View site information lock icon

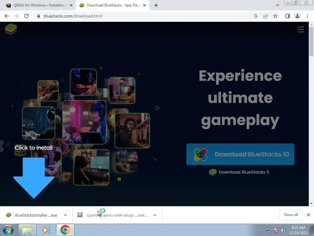39,16
